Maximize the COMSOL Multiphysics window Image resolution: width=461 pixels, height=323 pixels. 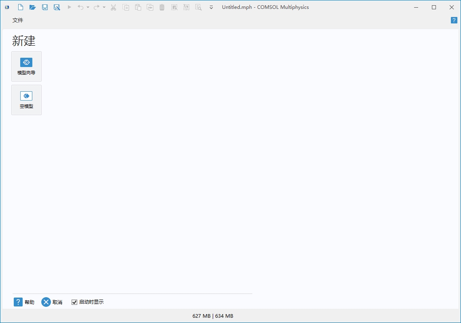pos(434,7)
